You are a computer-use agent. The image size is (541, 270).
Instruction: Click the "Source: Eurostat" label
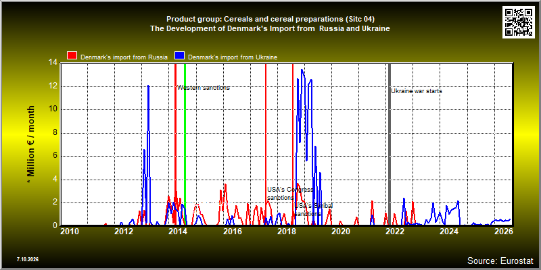click(500, 261)
